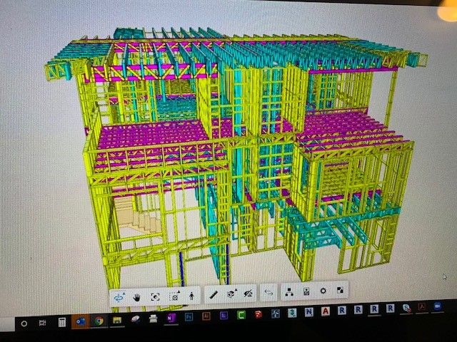This screenshot has height=342, width=457.
Task: Click the Cortana circle on taskbar
Action: (x=24, y=323)
